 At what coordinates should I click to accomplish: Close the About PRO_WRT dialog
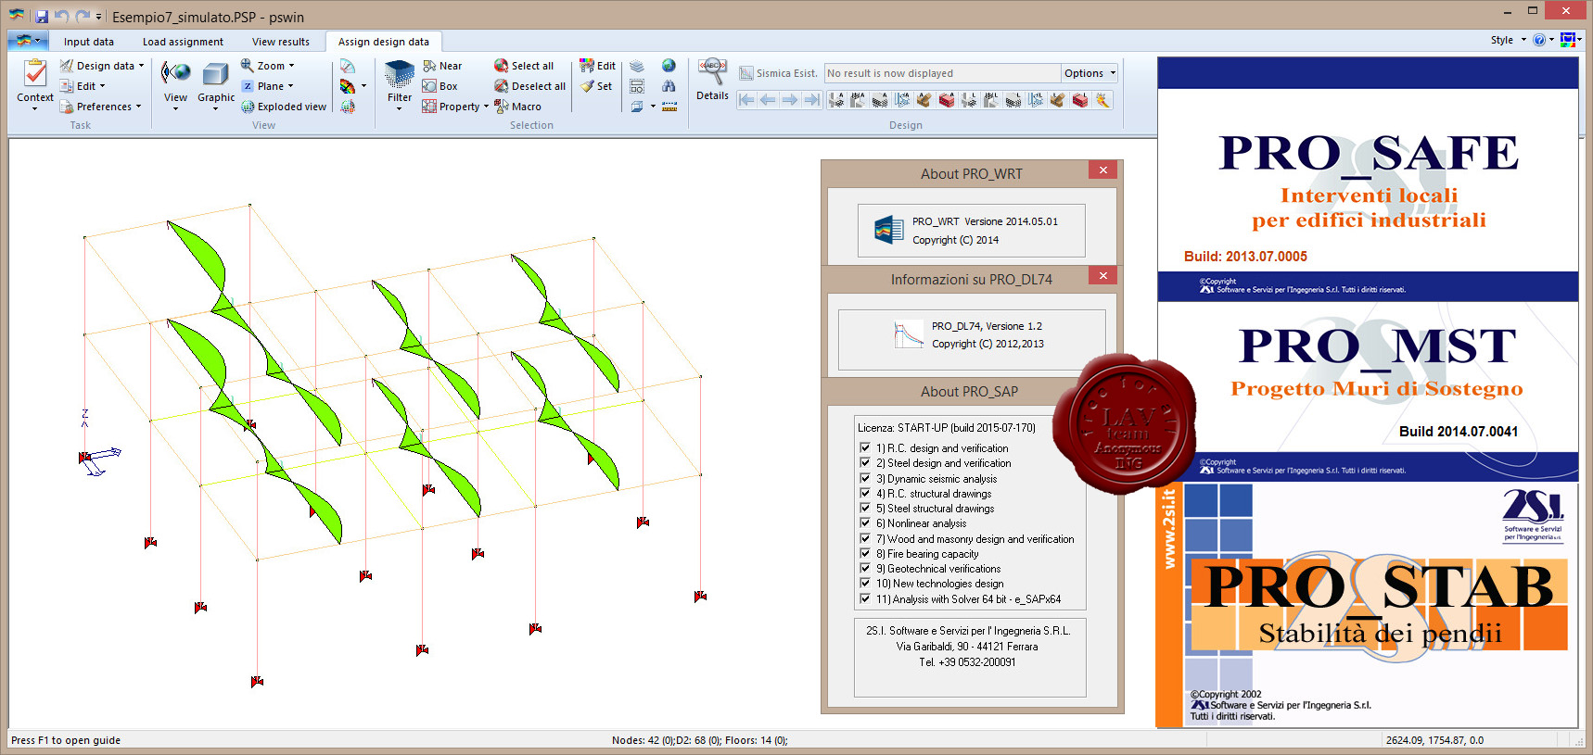(x=1102, y=170)
